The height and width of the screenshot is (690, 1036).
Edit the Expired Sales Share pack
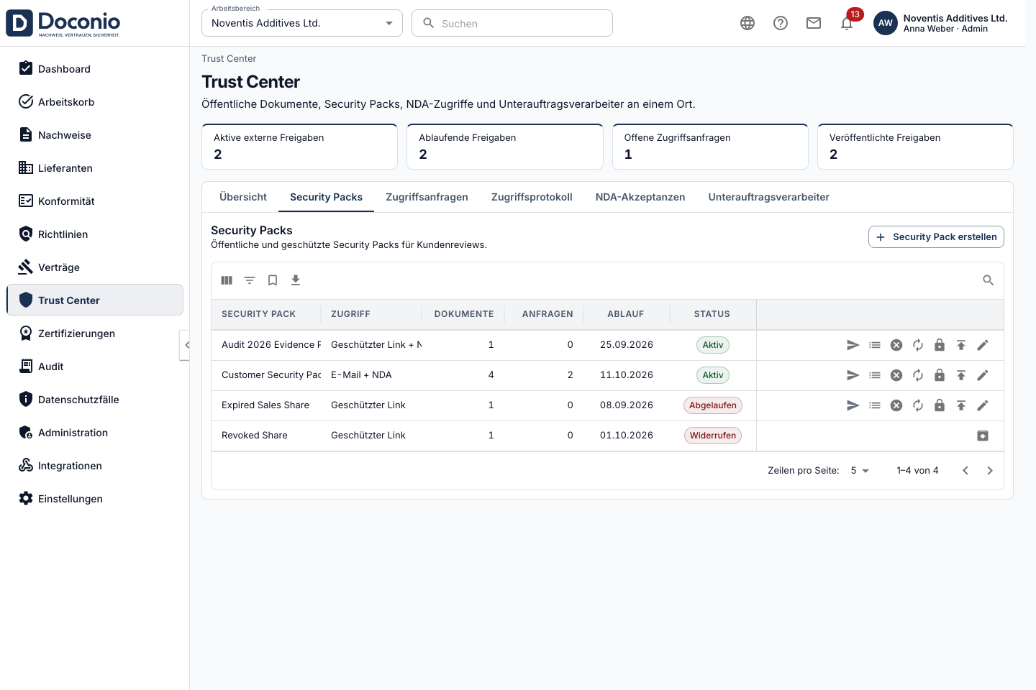(983, 405)
